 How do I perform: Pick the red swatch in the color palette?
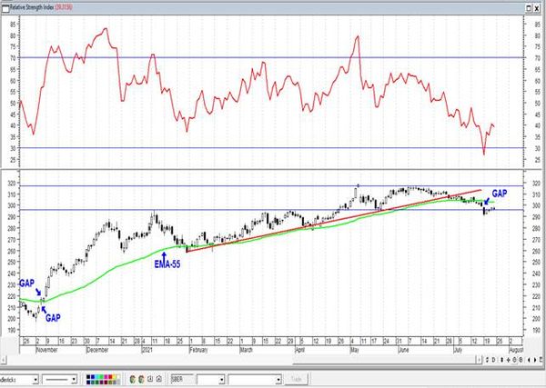click(110, 377)
